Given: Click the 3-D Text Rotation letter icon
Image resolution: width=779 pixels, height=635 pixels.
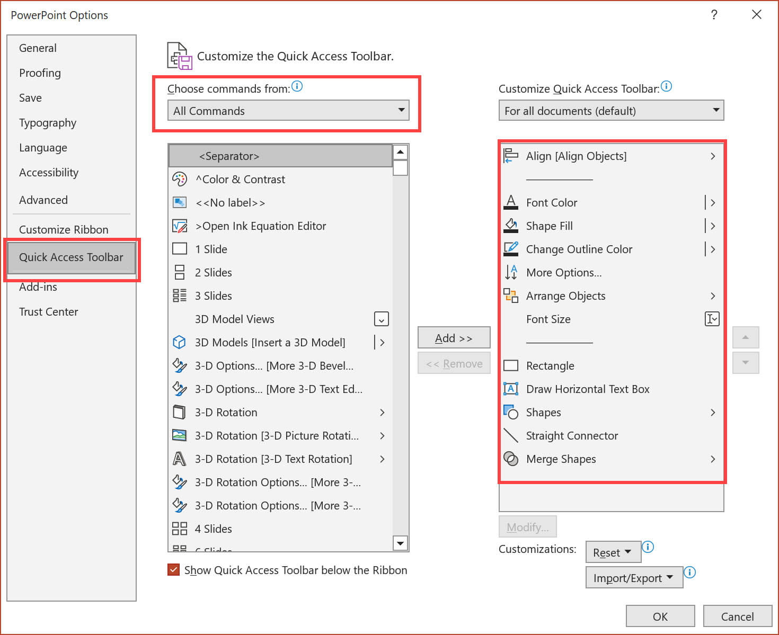Looking at the screenshot, I should pos(180,459).
